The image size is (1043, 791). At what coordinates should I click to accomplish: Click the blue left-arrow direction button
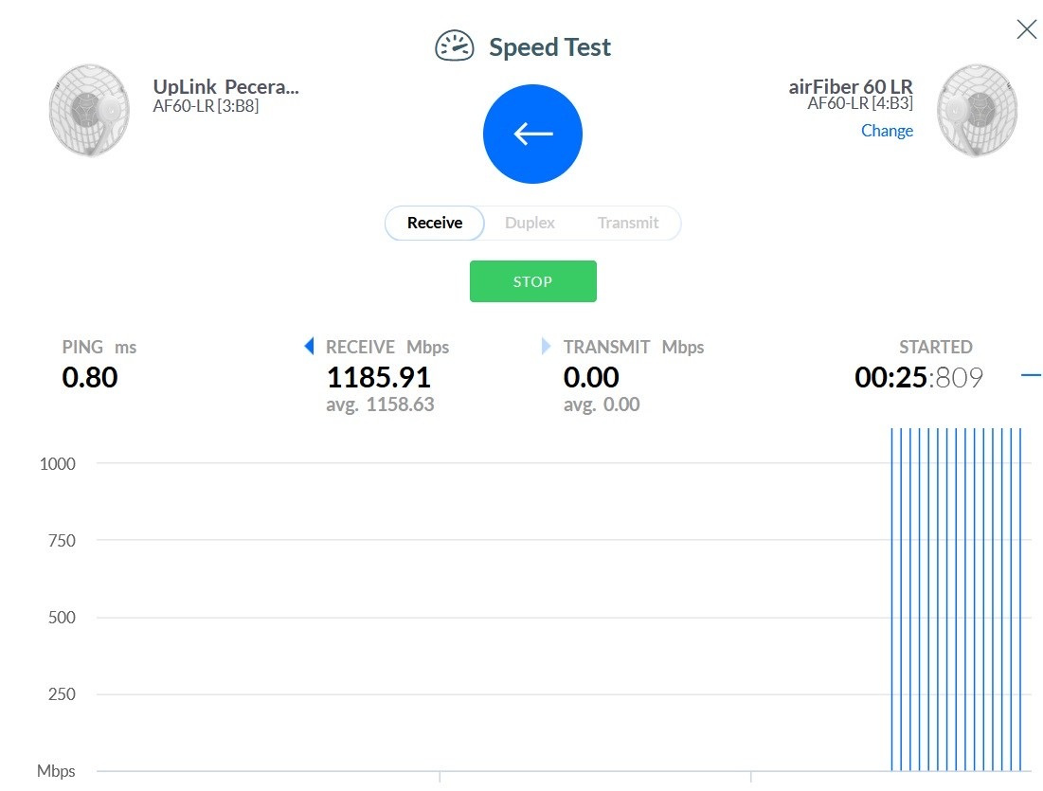pyautogui.click(x=532, y=135)
